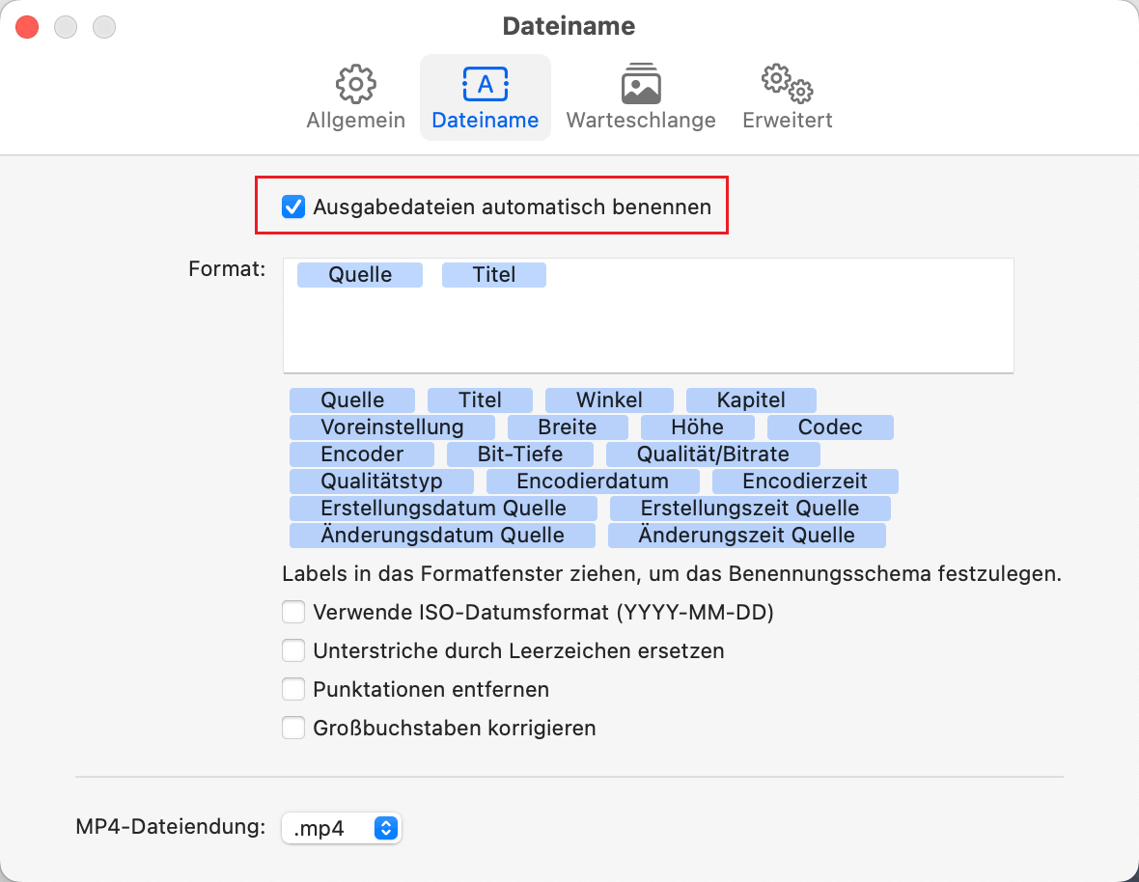Click the Encodierdatum label token
Viewport: 1139px width, 882px height.
point(593,481)
